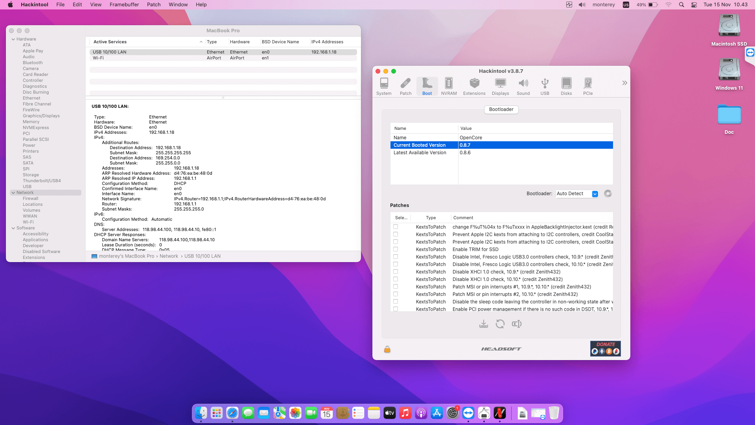
Task: Select Applications under Software in the sidebar
Action: point(35,240)
